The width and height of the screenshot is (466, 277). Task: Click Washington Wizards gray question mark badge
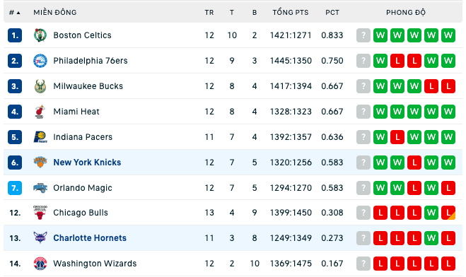(x=363, y=264)
